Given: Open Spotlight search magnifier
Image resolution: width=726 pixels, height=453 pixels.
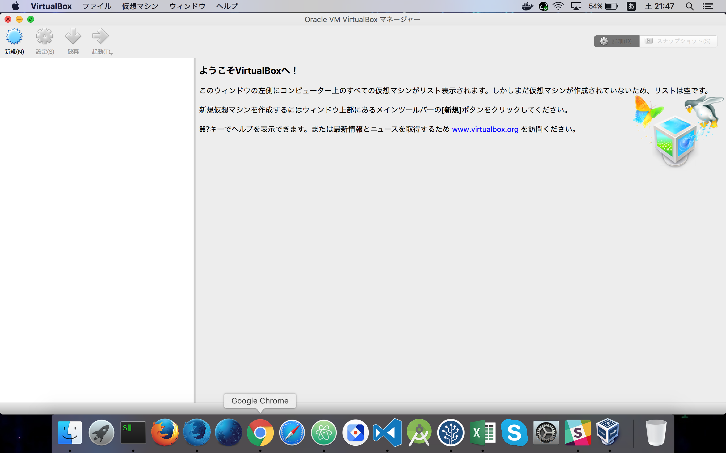Looking at the screenshot, I should click(689, 6).
